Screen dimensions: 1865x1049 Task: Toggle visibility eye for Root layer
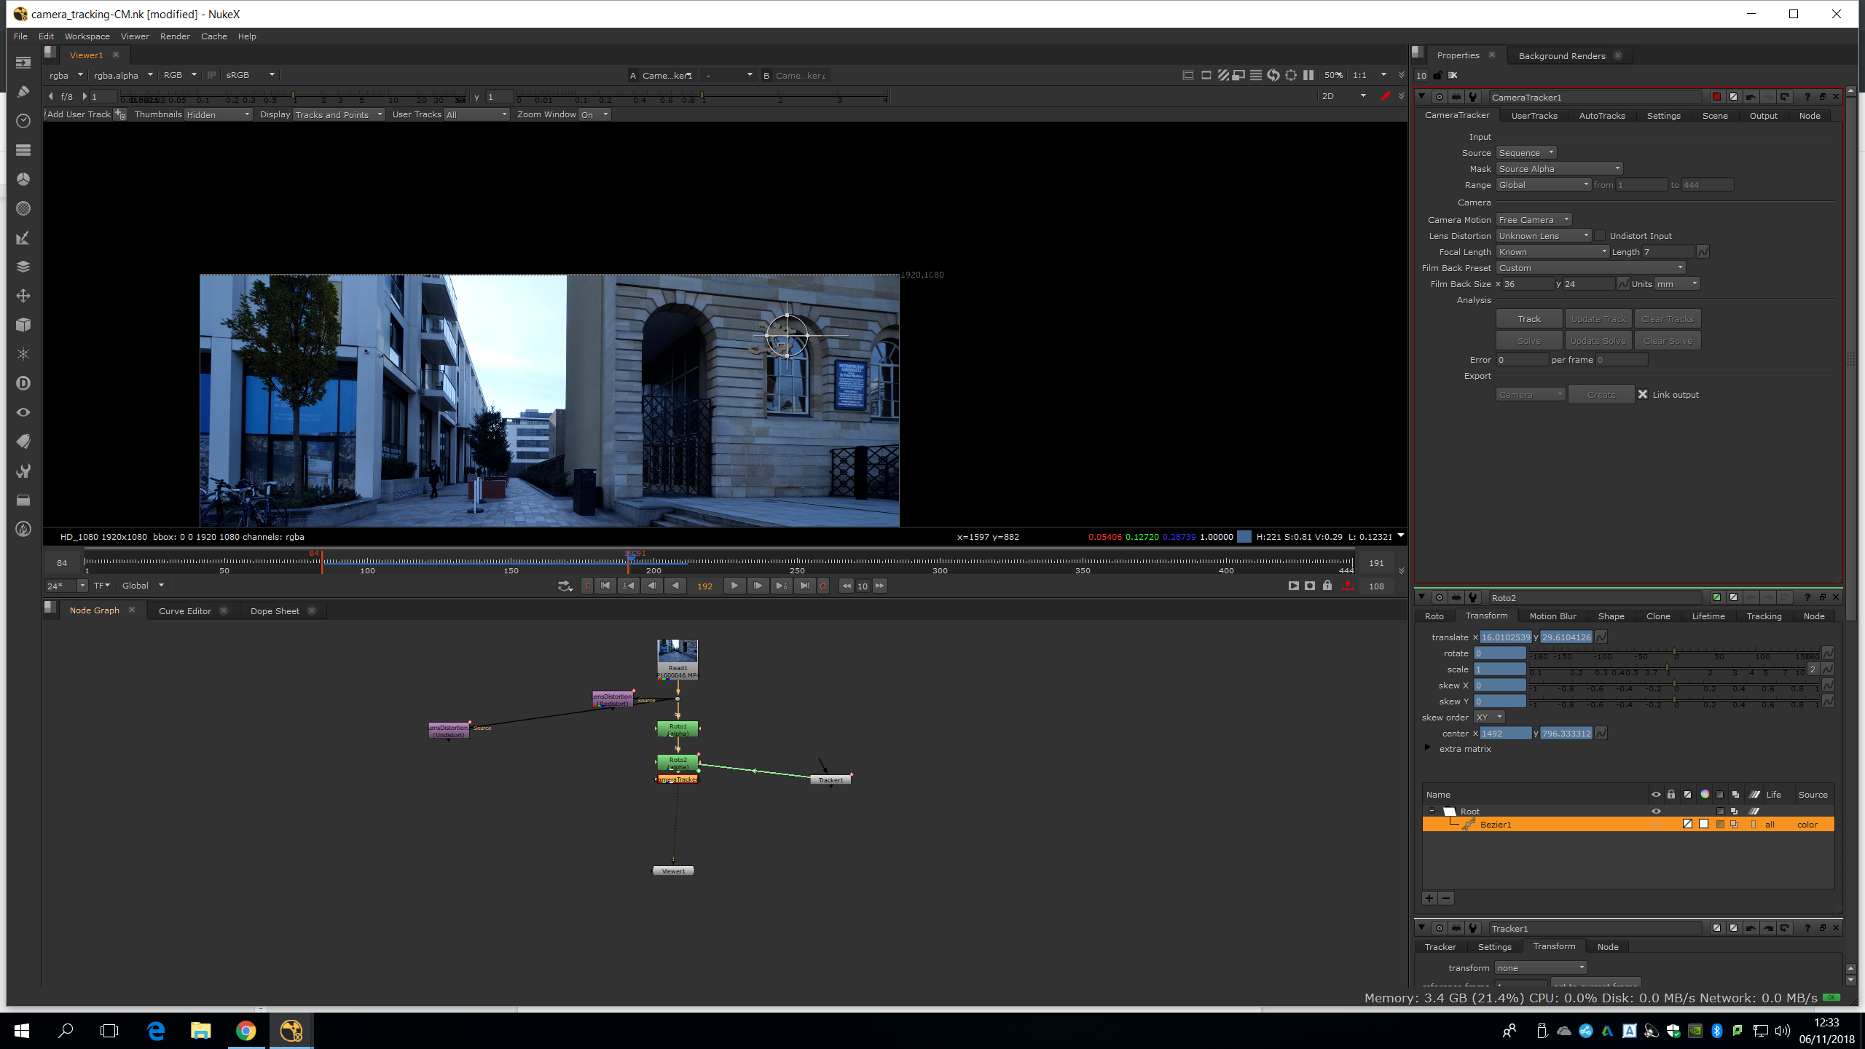(x=1655, y=811)
